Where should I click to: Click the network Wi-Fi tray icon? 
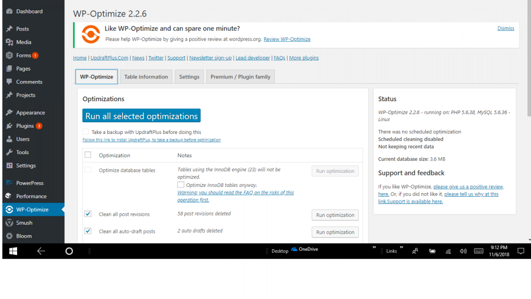(448, 251)
